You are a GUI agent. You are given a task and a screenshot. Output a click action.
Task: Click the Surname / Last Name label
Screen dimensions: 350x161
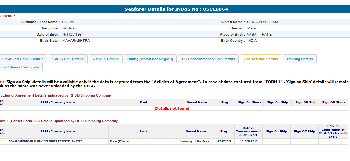41,22
